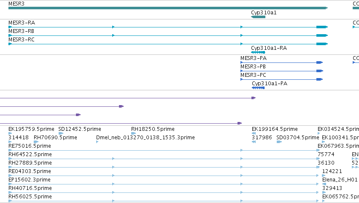Select the EP15602.3prime EST label
Viewport: 359px width, 203px height.
pyautogui.click(x=30, y=180)
